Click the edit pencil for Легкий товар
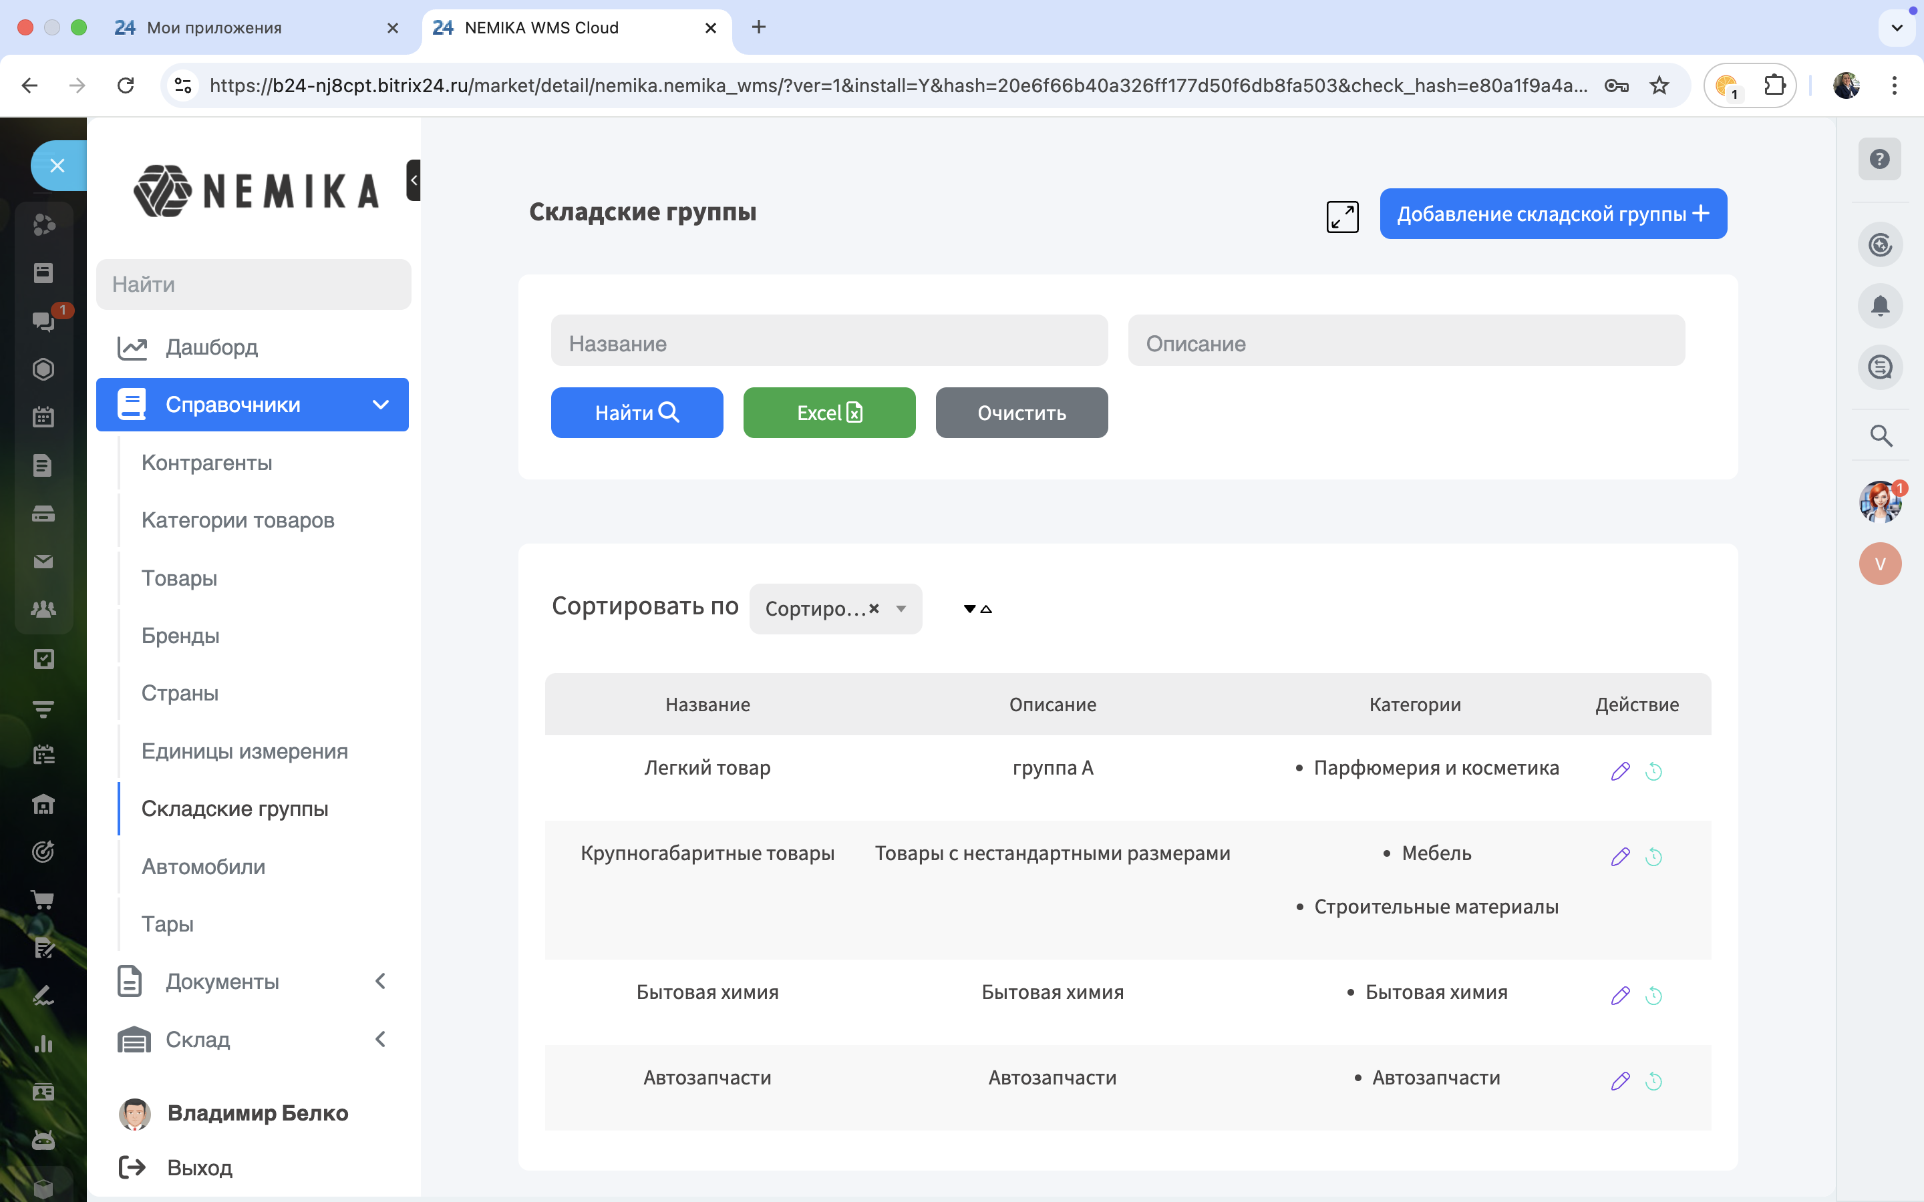Image resolution: width=1924 pixels, height=1202 pixels. [1619, 771]
